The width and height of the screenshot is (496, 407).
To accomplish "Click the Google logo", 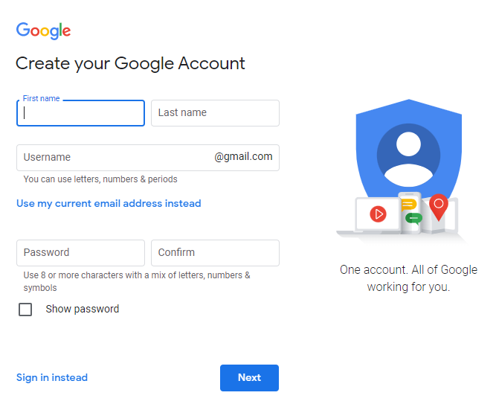I will tap(43, 31).
